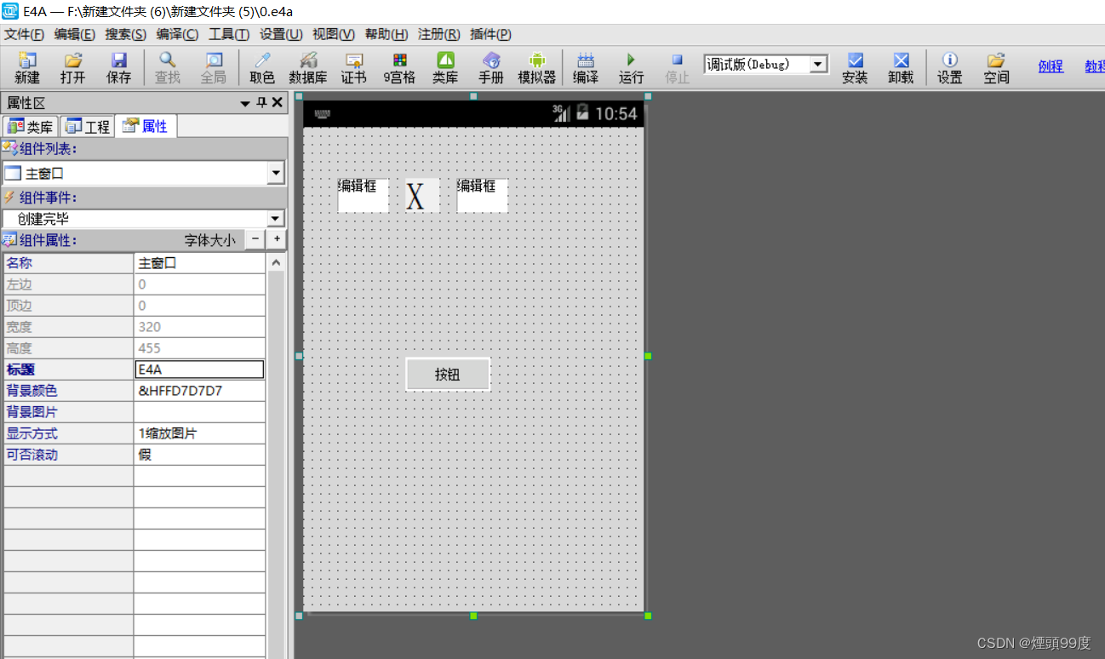Click the 宽度 value 320
The height and width of the screenshot is (659, 1105).
click(199, 327)
